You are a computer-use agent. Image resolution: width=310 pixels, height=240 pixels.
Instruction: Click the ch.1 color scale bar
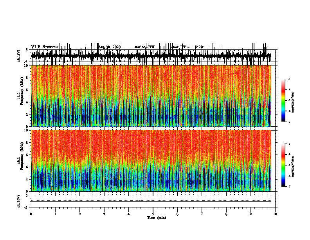pyautogui.click(x=283, y=100)
